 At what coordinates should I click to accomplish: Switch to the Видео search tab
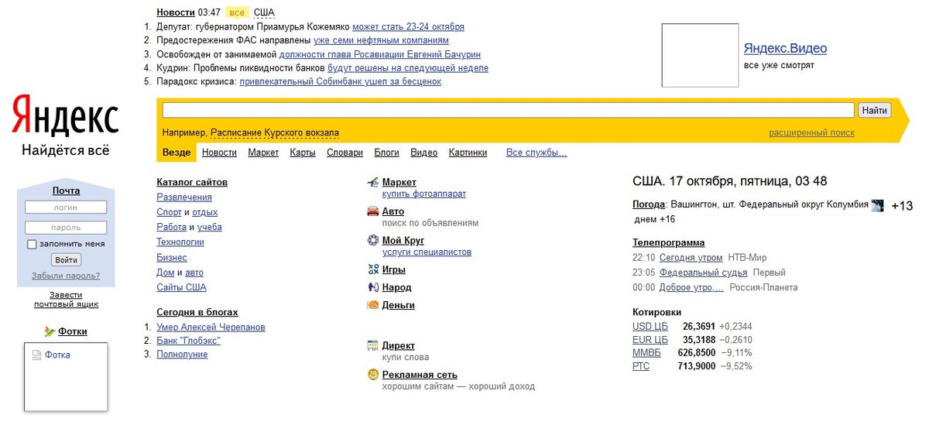pos(424,153)
